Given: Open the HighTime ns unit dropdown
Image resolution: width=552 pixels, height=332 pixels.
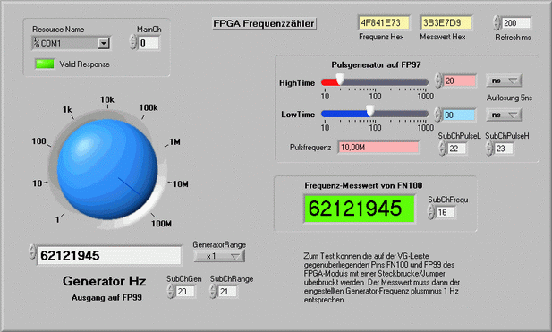Looking at the screenshot, I should point(504,81).
